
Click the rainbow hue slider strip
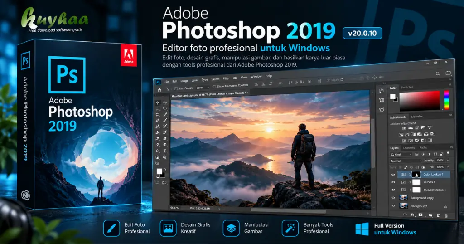tap(446, 100)
